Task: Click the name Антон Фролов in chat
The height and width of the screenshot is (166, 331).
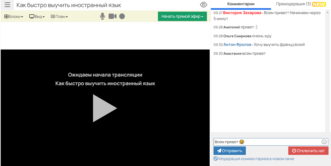Action: tap(237, 44)
